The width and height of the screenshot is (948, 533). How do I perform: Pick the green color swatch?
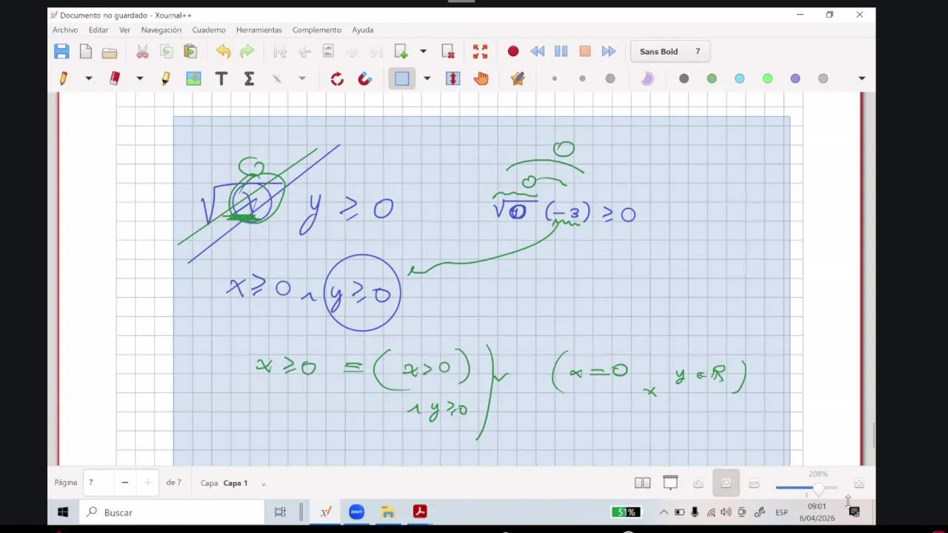coord(712,78)
